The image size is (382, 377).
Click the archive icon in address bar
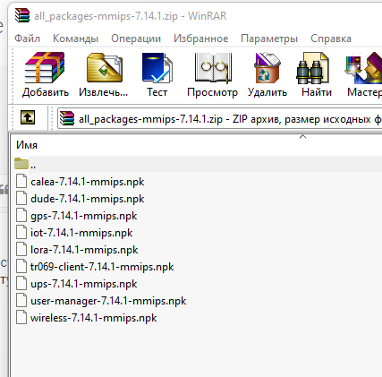tap(67, 118)
